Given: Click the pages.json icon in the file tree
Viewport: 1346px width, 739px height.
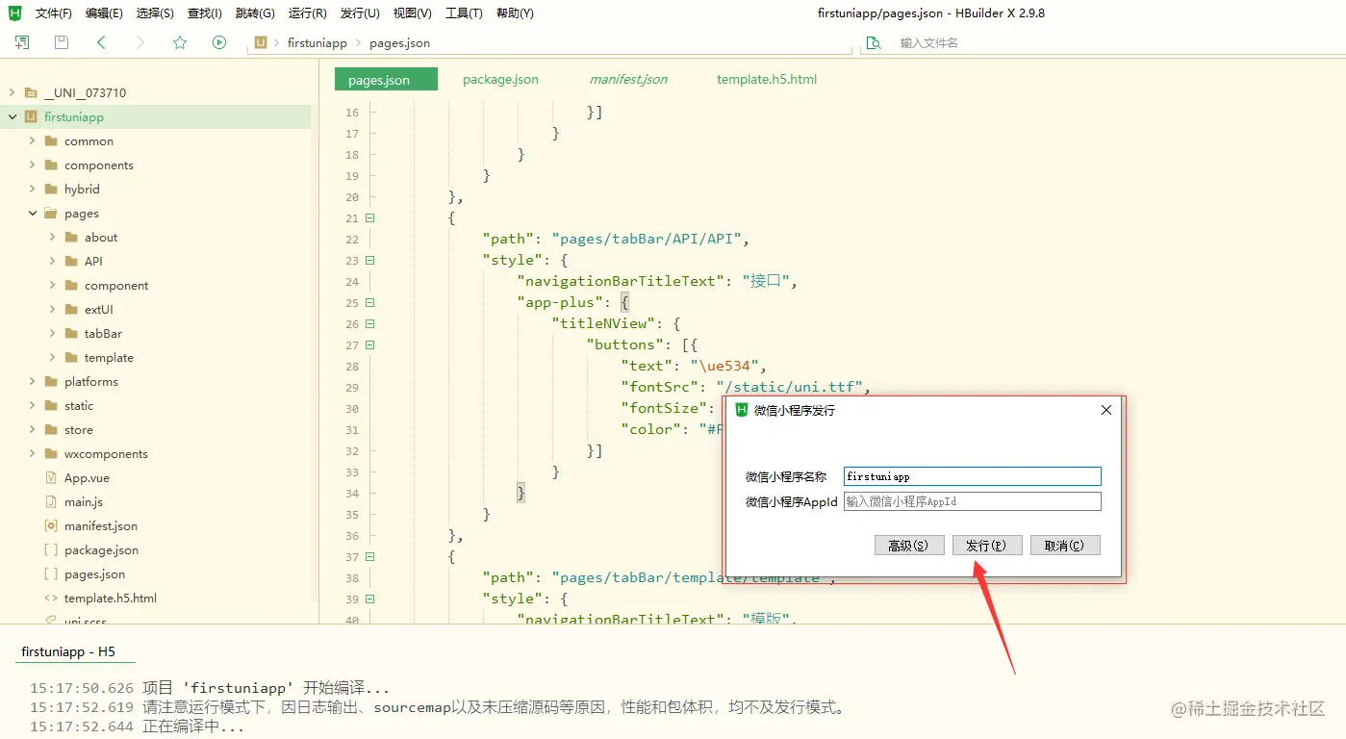Looking at the screenshot, I should (x=51, y=574).
